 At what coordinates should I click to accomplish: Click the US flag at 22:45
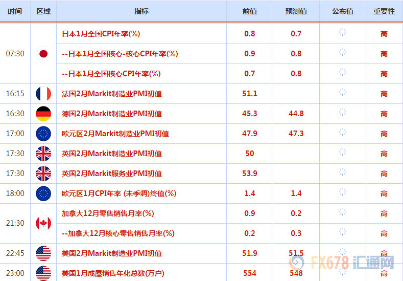pos(43,253)
